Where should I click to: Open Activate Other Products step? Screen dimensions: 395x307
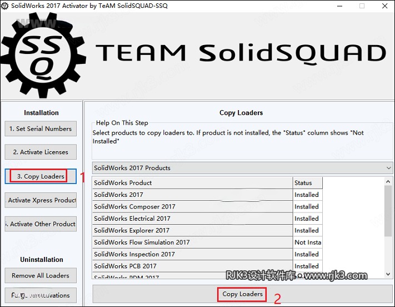click(x=41, y=224)
